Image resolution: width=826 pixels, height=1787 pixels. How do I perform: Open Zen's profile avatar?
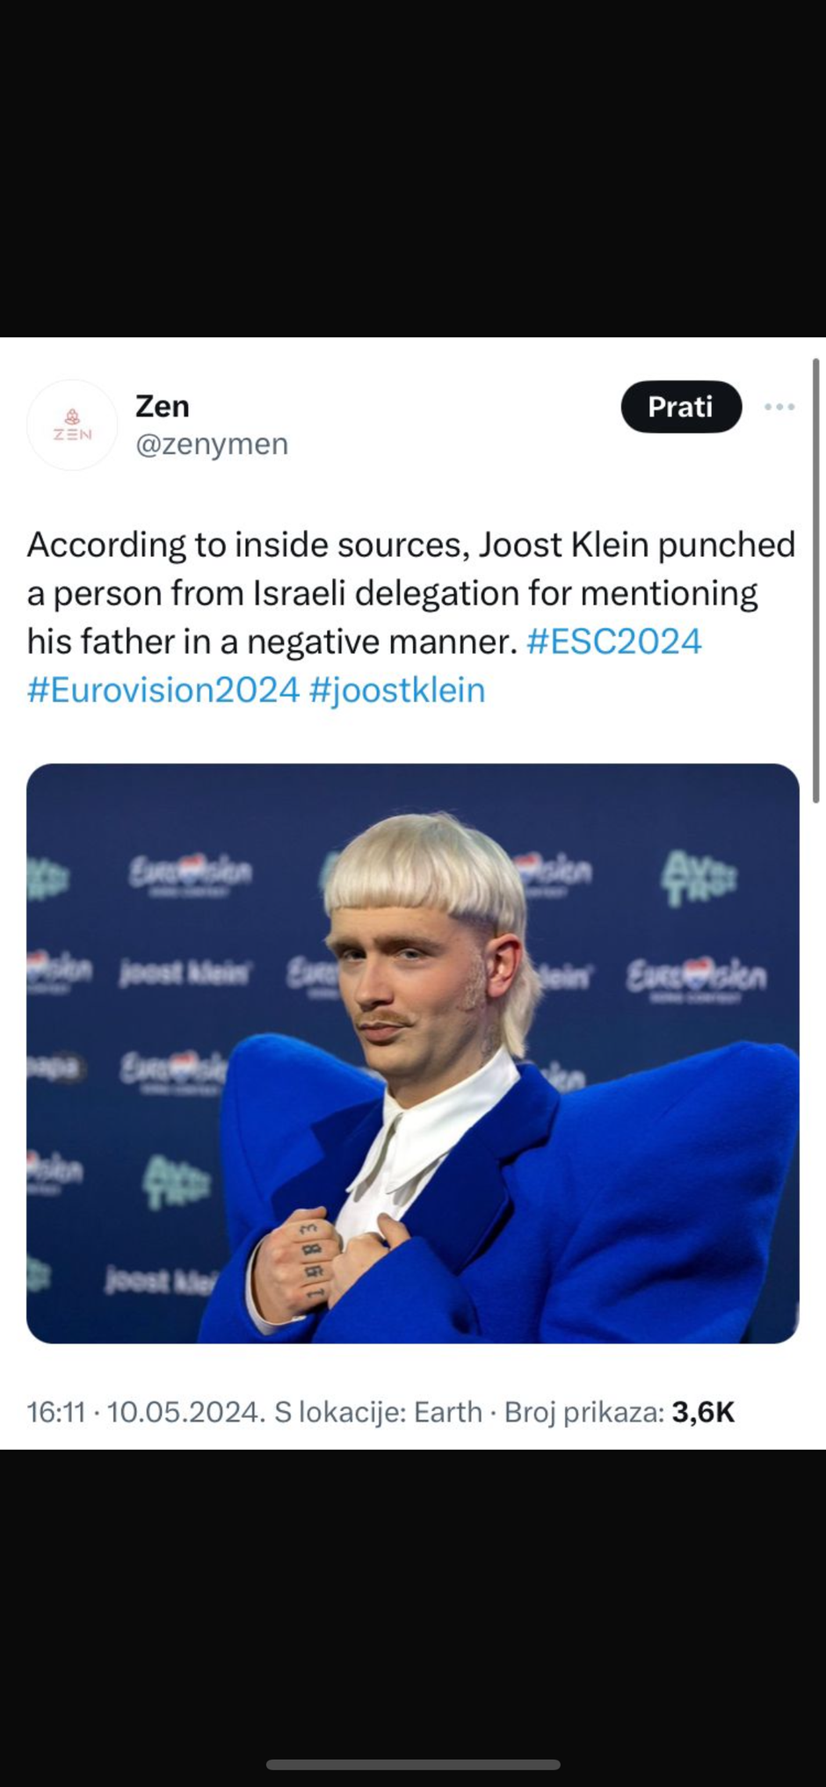pyautogui.click(x=72, y=425)
